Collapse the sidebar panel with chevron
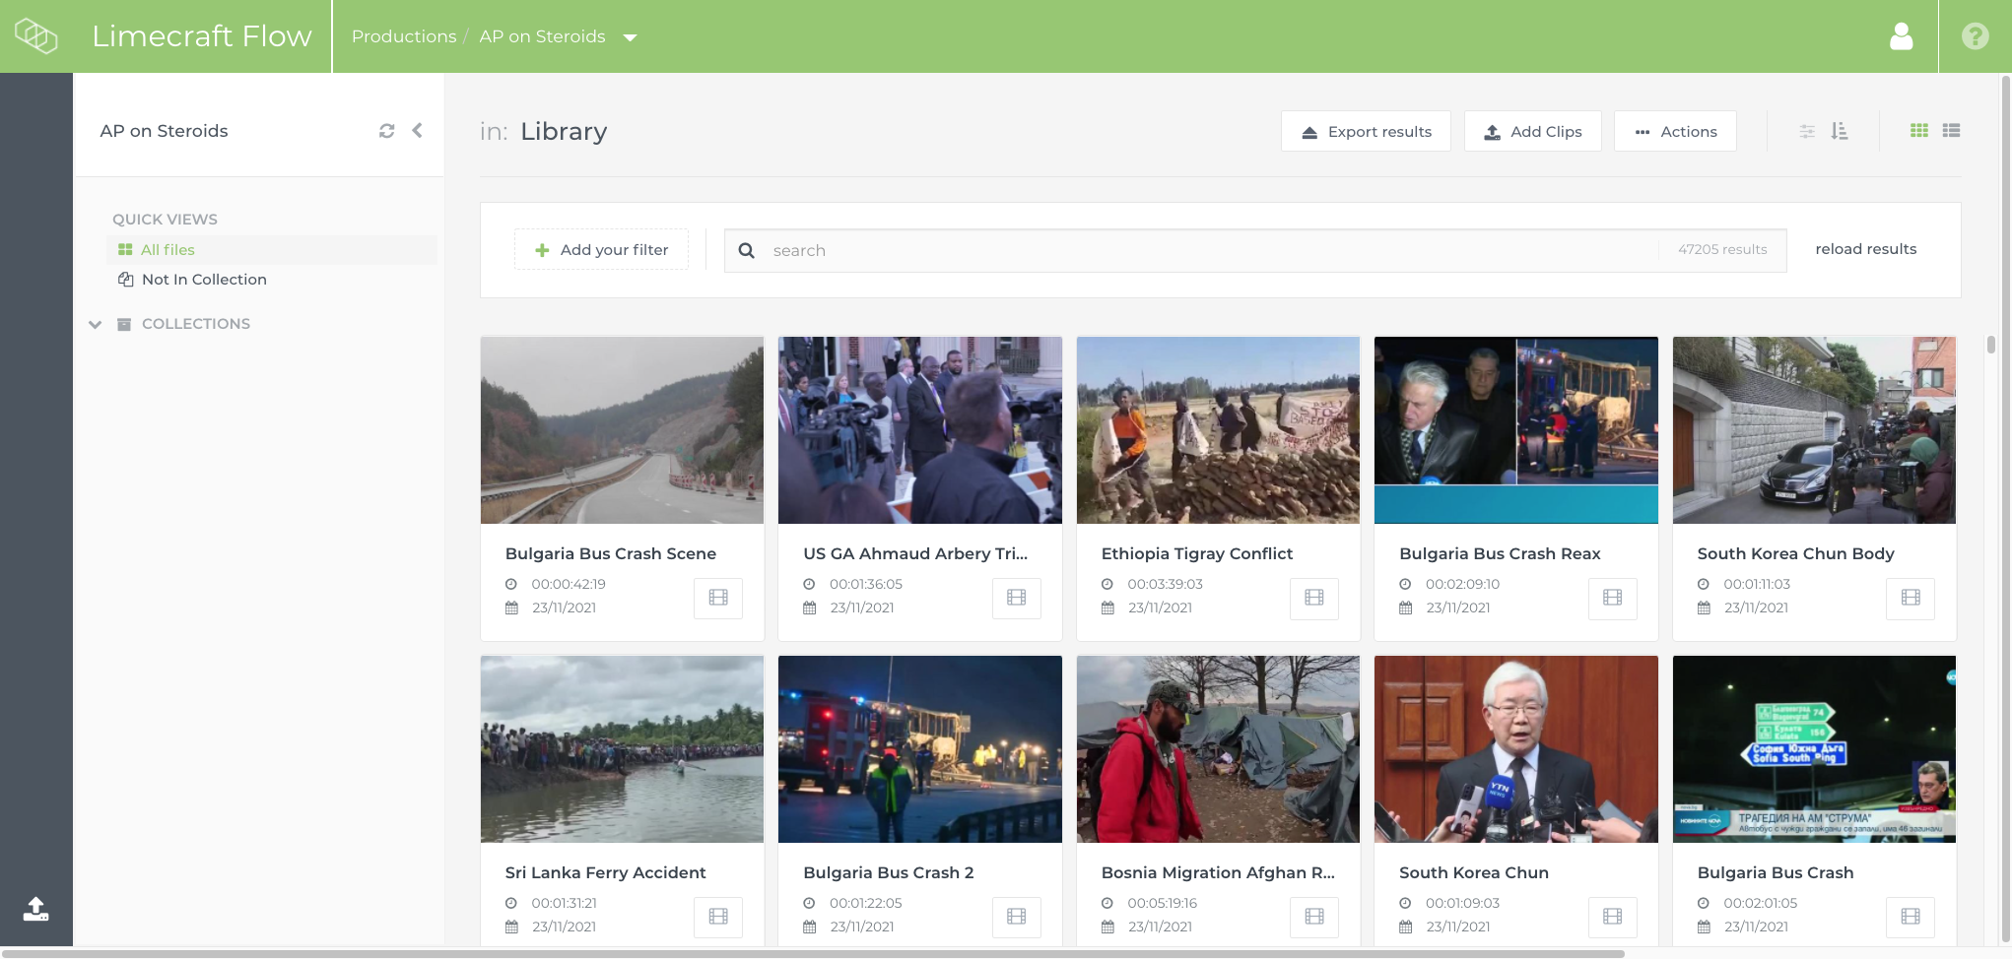The image size is (2012, 959). (x=418, y=131)
